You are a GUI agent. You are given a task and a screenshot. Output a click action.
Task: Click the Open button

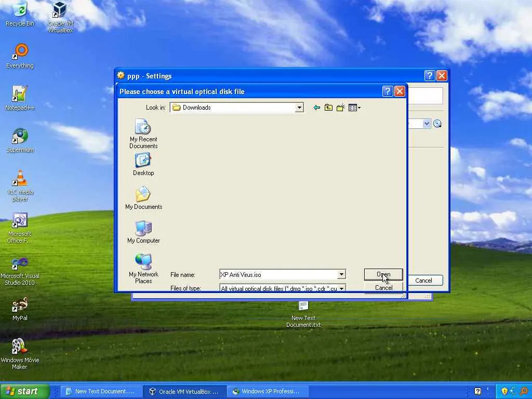[383, 274]
